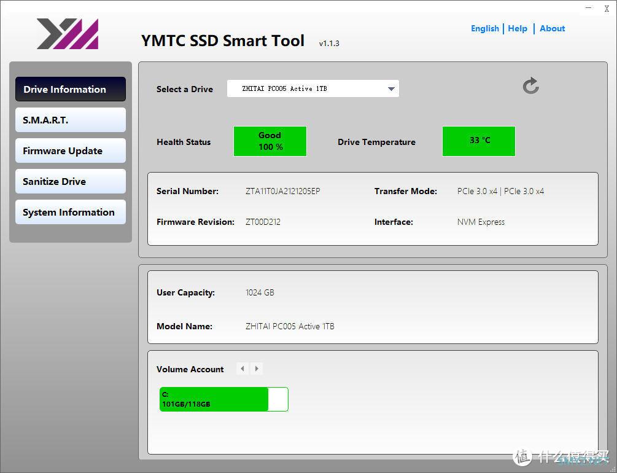Show next volume in Volume Account
Viewport: 617px width, 473px height.
(257, 369)
